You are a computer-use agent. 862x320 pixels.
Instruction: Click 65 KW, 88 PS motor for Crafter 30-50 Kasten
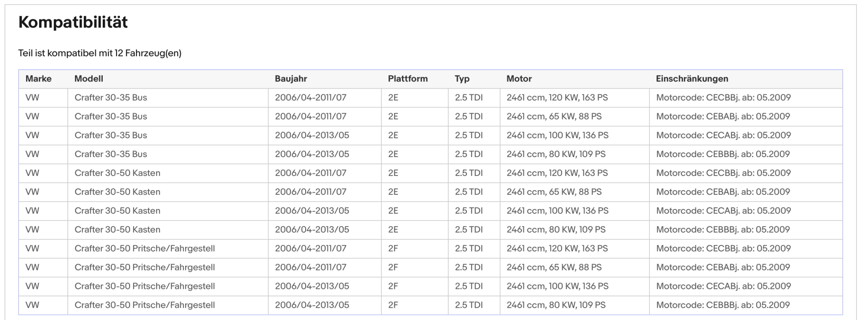coord(554,192)
